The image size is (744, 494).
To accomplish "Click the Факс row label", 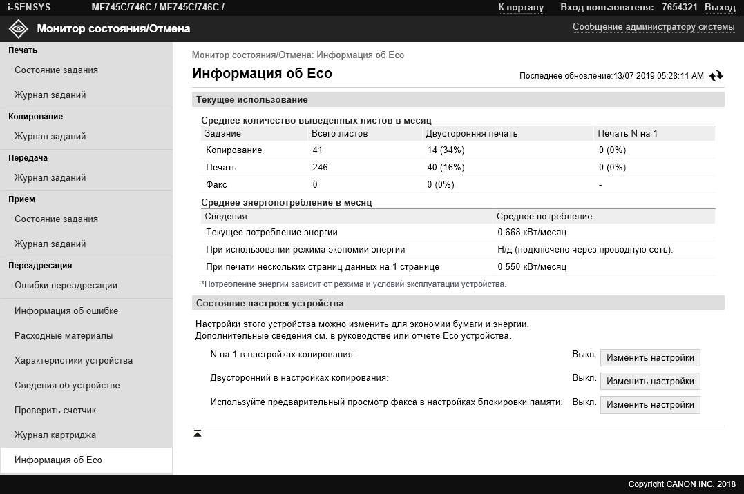I will click(x=216, y=185).
